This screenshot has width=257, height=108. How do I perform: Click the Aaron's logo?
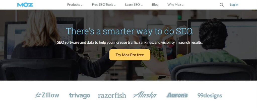[177, 95]
